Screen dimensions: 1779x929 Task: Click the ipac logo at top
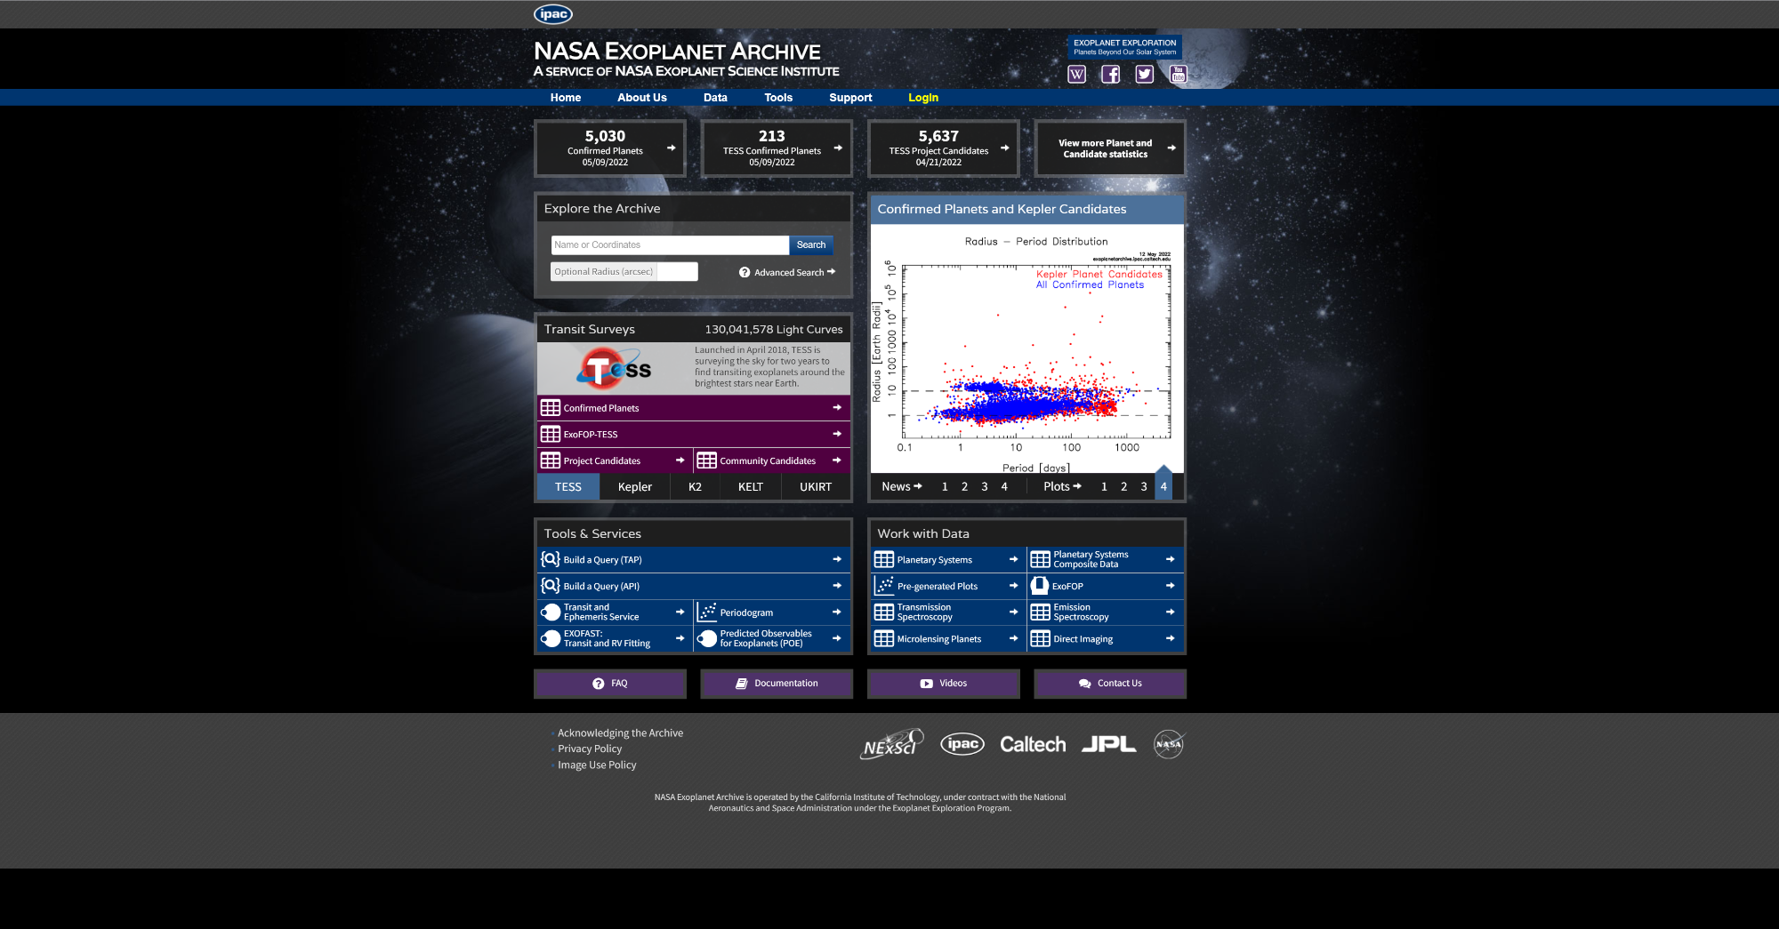552,14
